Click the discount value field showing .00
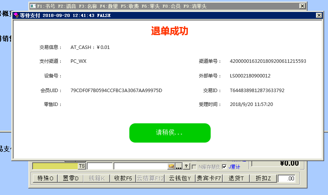328x195 pixels. (x=287, y=178)
